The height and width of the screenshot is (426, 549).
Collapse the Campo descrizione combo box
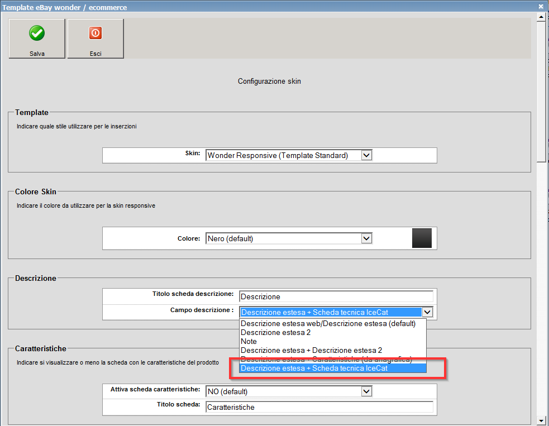pyautogui.click(x=427, y=312)
